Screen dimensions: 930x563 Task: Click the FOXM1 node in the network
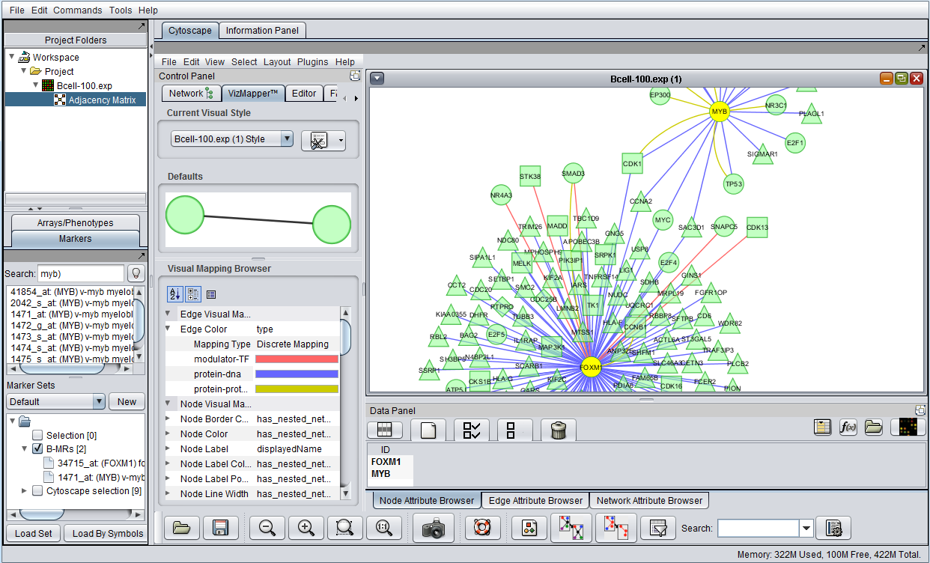pyautogui.click(x=592, y=368)
